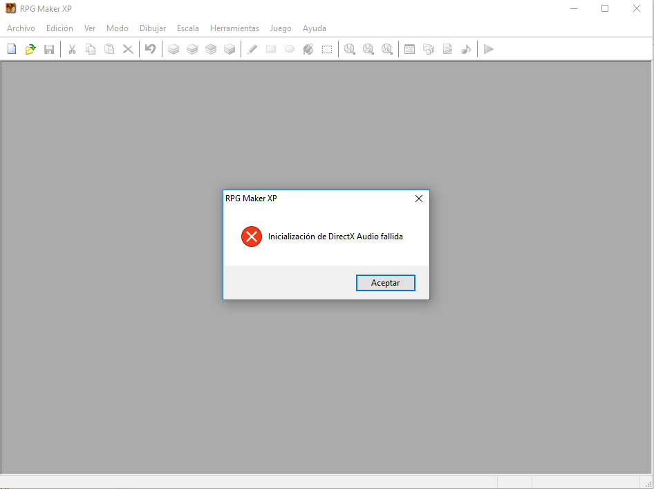Select the Delete X toolbar icon
654x489 pixels.
coord(128,49)
